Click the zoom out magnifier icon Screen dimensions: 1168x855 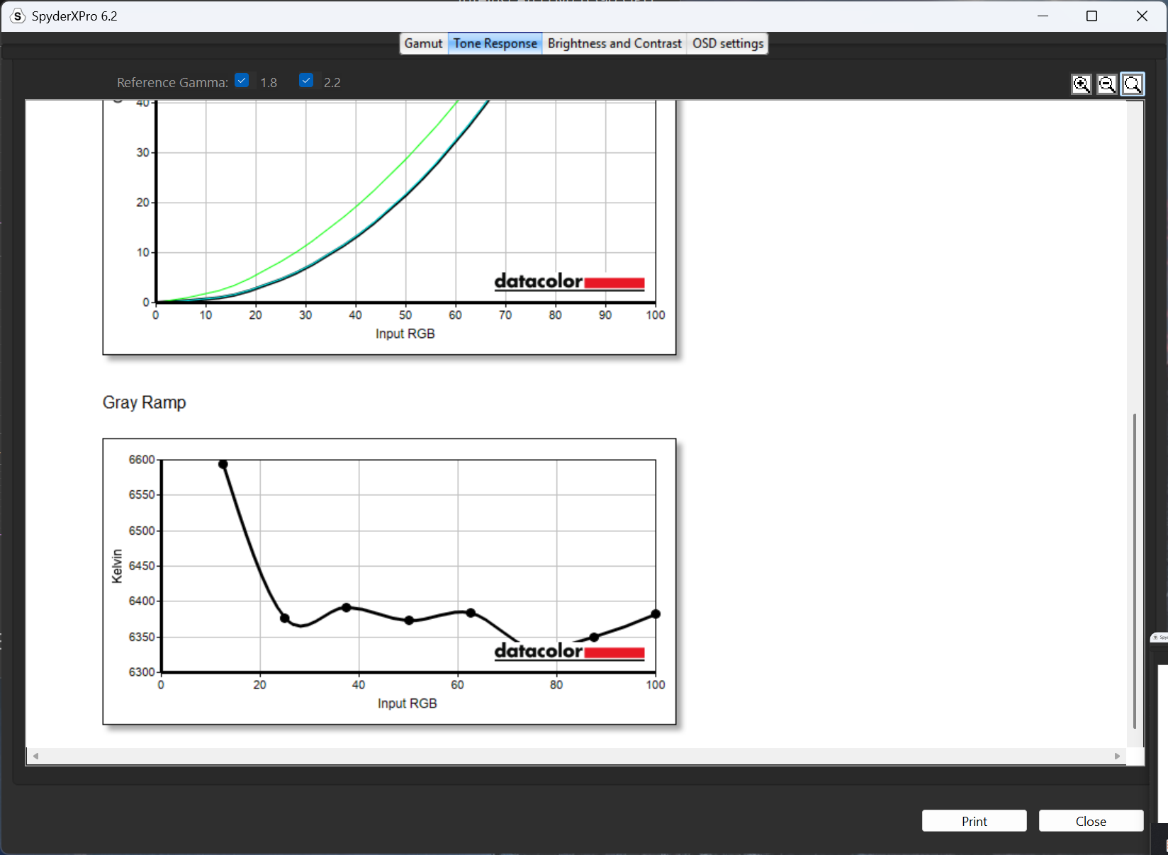pyautogui.click(x=1107, y=84)
